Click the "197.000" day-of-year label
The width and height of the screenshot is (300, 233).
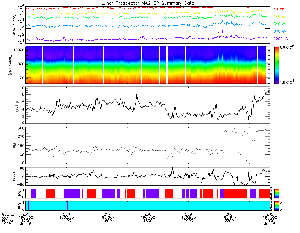pyautogui.click(x=270, y=218)
